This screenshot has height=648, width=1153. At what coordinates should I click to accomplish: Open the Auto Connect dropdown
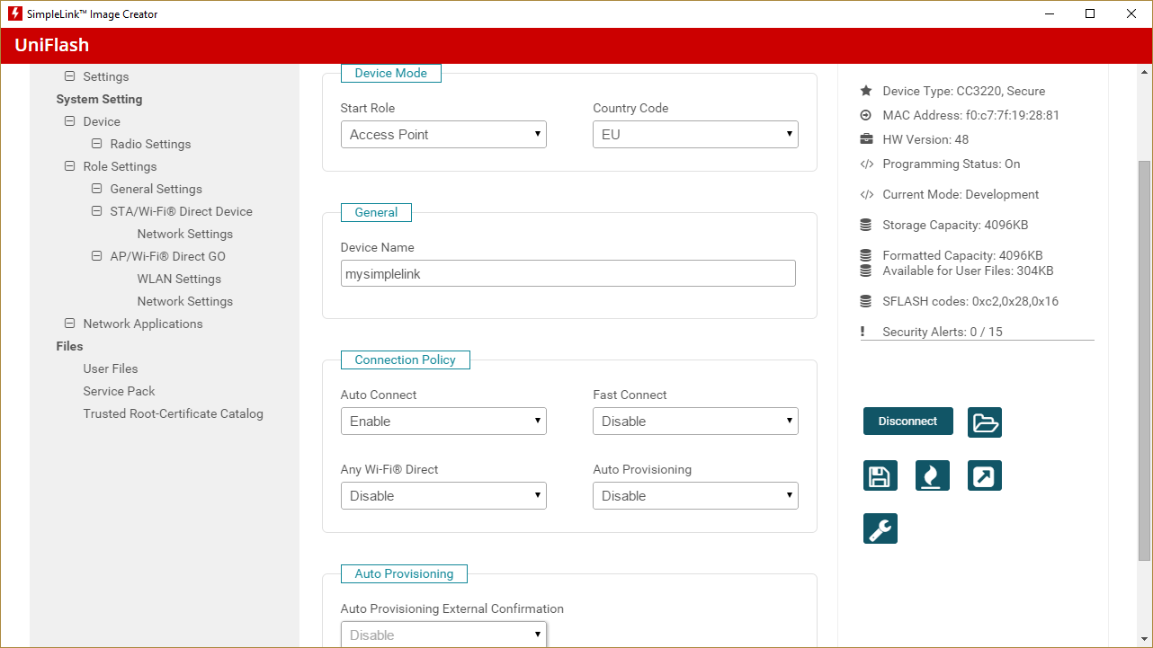pos(443,422)
